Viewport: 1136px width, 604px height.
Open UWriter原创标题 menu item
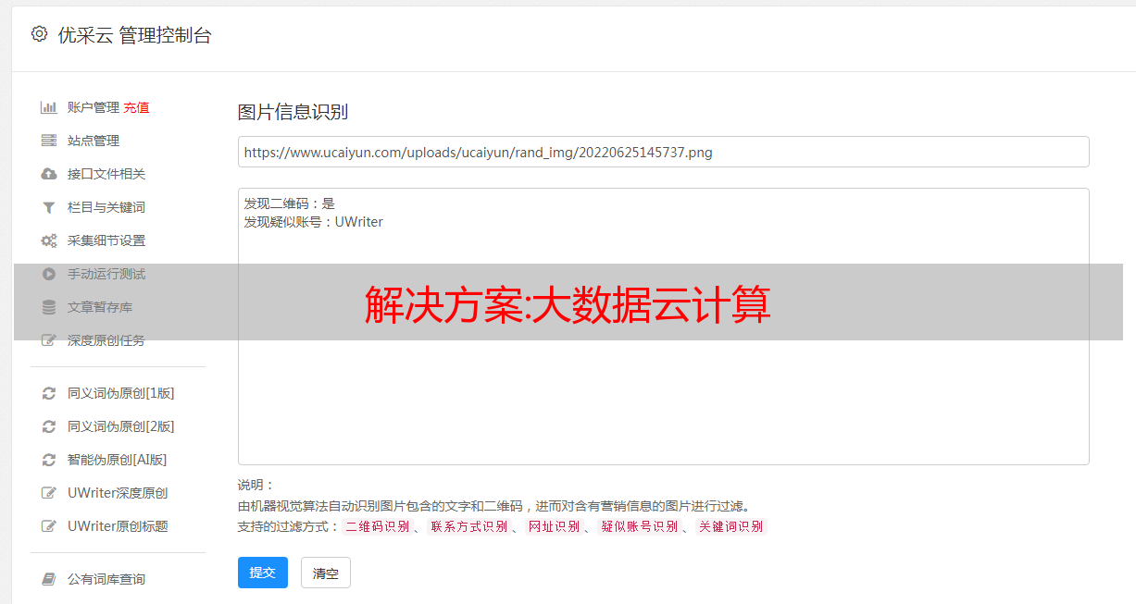118,526
